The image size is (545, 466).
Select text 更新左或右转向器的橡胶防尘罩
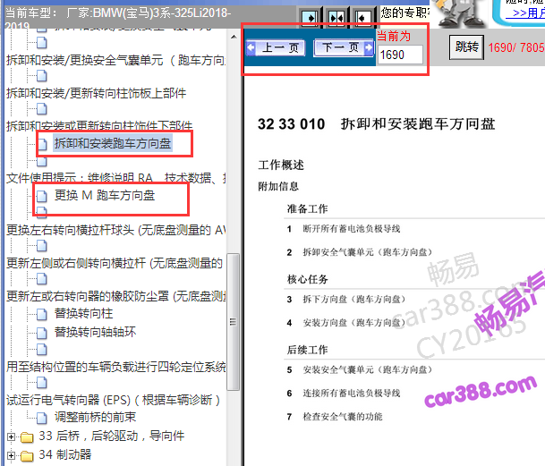88,296
